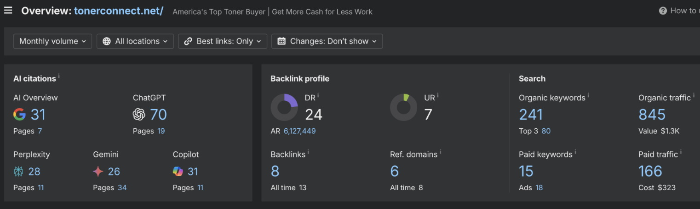
Task: Click Backlinks All time 13 text
Action: click(x=288, y=188)
